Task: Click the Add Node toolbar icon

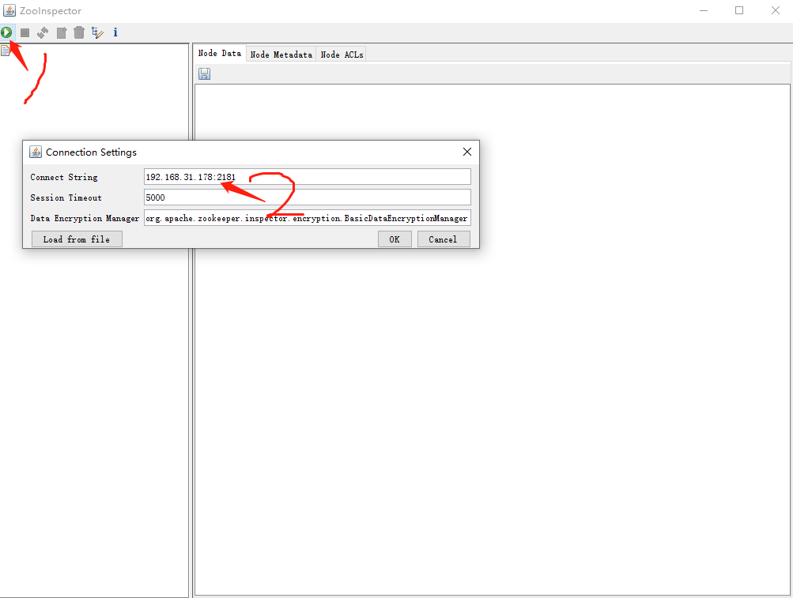Action: click(x=62, y=33)
